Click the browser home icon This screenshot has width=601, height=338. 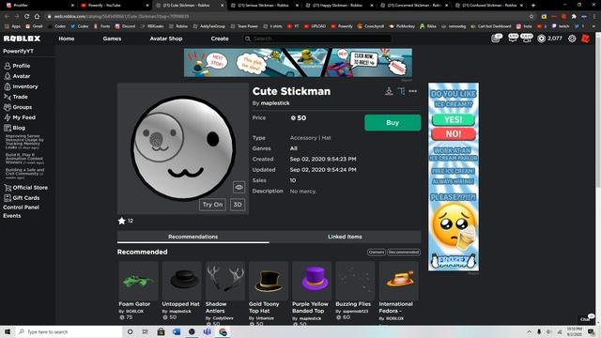pyautogui.click(x=37, y=17)
